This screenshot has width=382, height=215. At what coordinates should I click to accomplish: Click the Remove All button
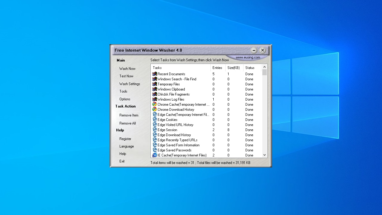pos(128,123)
